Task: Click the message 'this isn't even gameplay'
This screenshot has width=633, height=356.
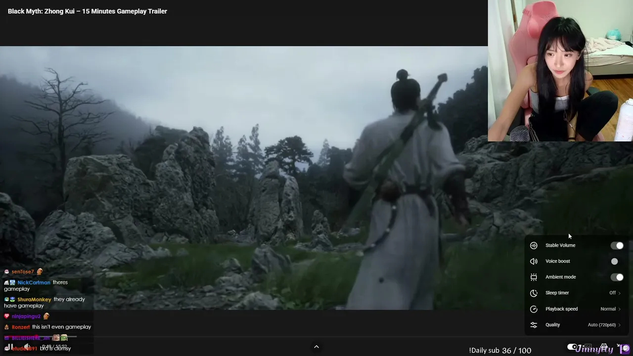Action: pos(61,327)
